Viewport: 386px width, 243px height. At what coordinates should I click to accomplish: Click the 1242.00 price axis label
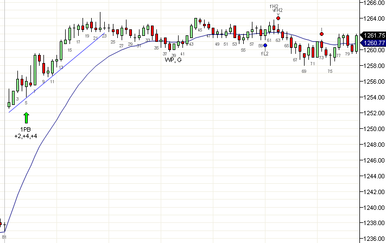(x=374, y=192)
